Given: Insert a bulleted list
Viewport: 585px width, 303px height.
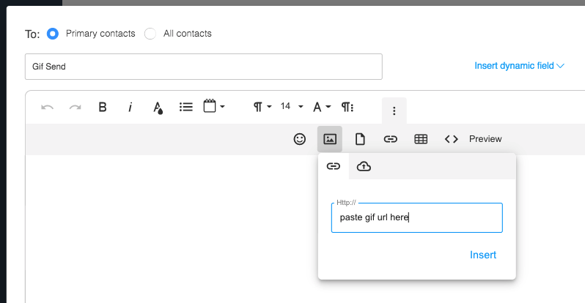Looking at the screenshot, I should pos(186,107).
